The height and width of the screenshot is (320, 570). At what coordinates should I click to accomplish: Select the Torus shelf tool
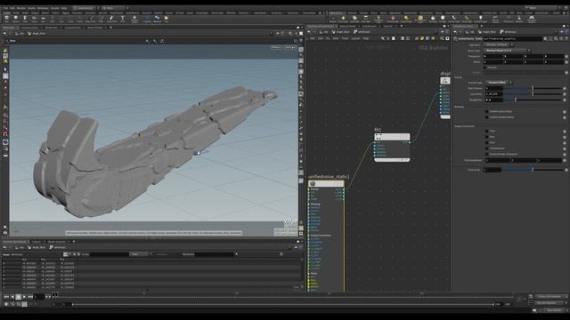tap(34, 19)
